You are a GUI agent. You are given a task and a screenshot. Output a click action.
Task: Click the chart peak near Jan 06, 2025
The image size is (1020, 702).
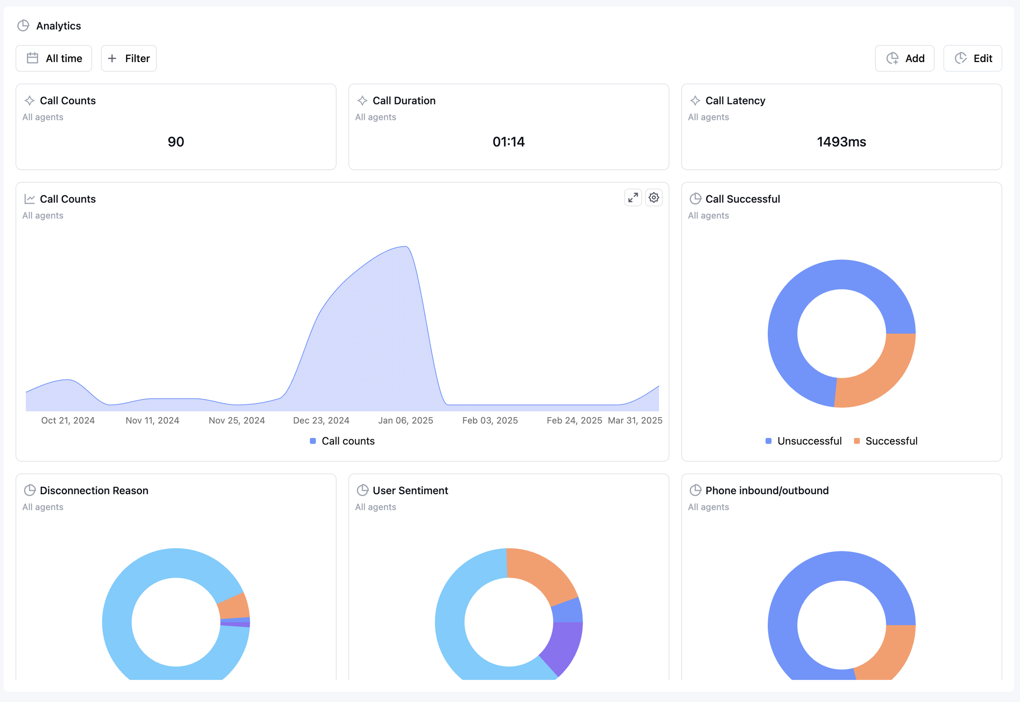tap(406, 247)
